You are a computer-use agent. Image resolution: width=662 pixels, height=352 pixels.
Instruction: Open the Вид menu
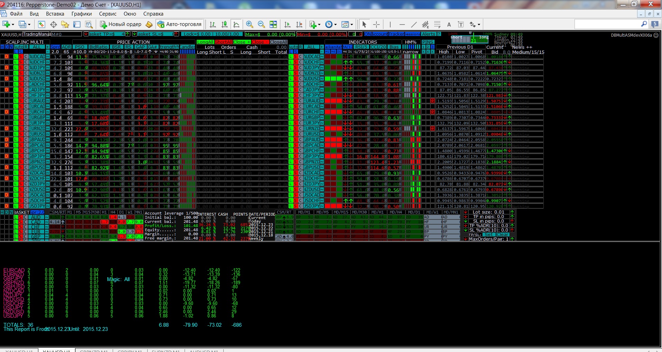(34, 14)
